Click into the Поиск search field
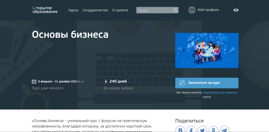 154,10
